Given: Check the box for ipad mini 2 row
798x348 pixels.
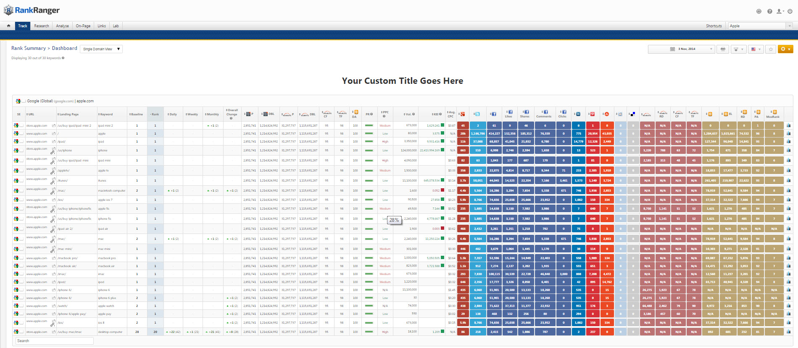Looking at the screenshot, I should (x=21, y=125).
